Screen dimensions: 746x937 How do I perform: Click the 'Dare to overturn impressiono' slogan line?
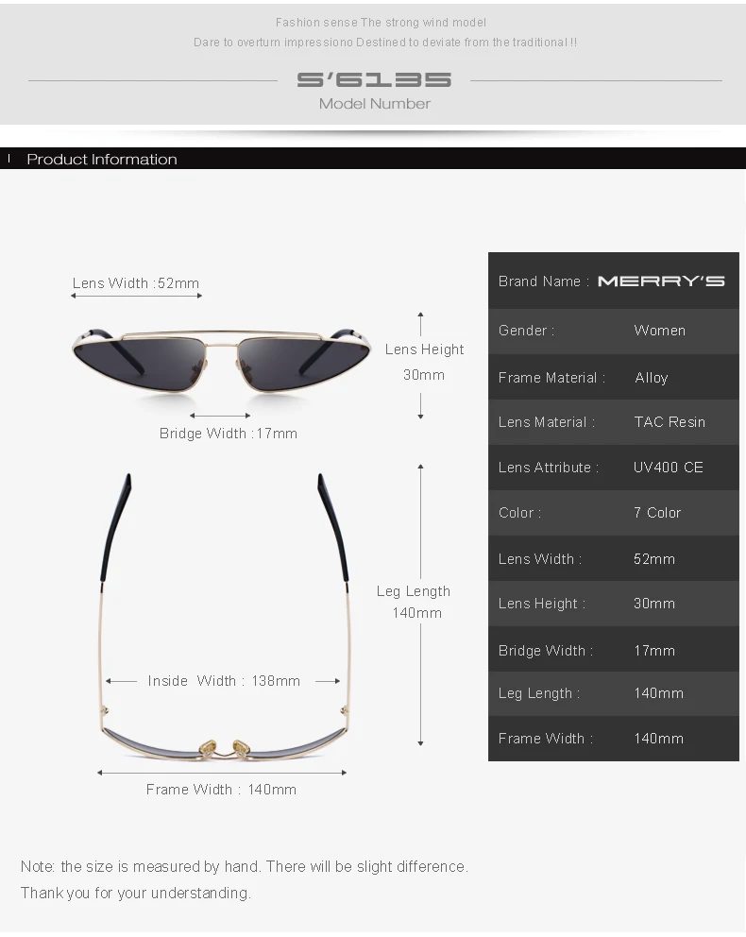tap(385, 43)
